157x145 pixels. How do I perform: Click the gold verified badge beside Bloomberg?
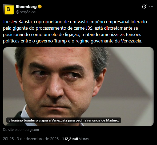point(40,7)
